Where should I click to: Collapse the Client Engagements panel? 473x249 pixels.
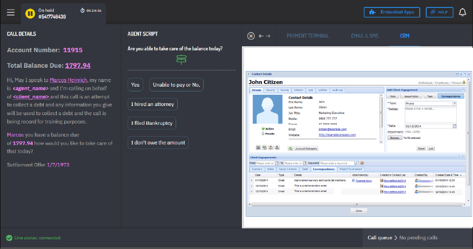pos(459,158)
